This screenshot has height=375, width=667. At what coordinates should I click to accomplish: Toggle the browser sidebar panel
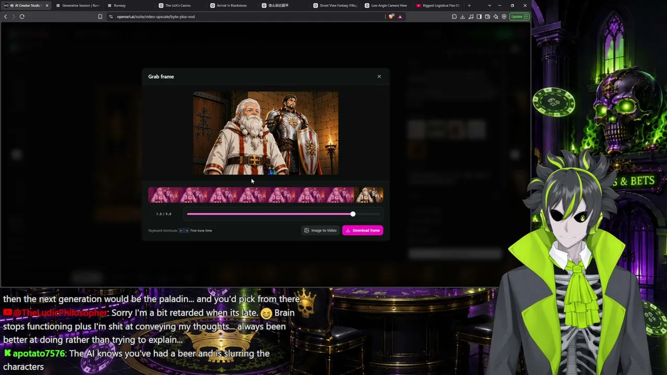point(479,17)
